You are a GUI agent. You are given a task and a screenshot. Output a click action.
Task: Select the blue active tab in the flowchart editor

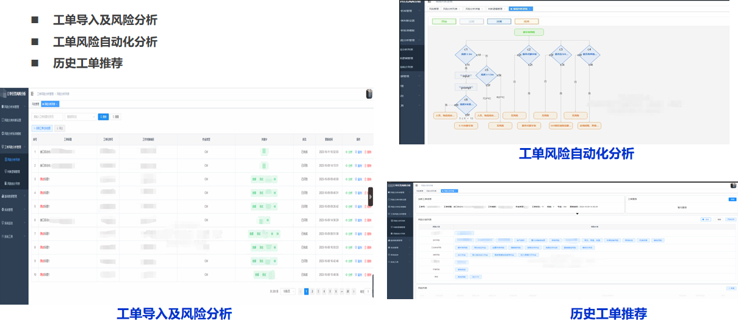521,9
